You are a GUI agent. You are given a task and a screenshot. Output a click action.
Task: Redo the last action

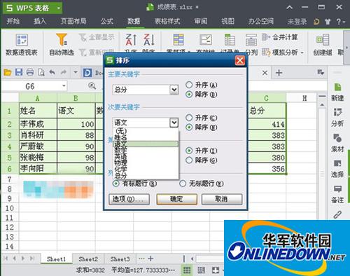tap(64, 72)
